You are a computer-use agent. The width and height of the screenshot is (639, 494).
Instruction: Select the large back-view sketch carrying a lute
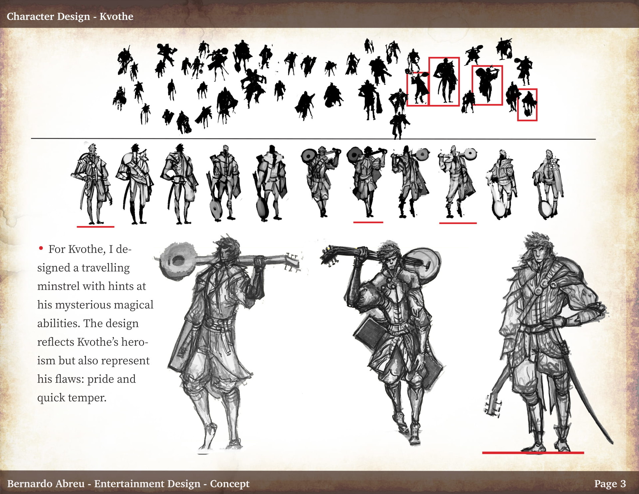(x=228, y=343)
